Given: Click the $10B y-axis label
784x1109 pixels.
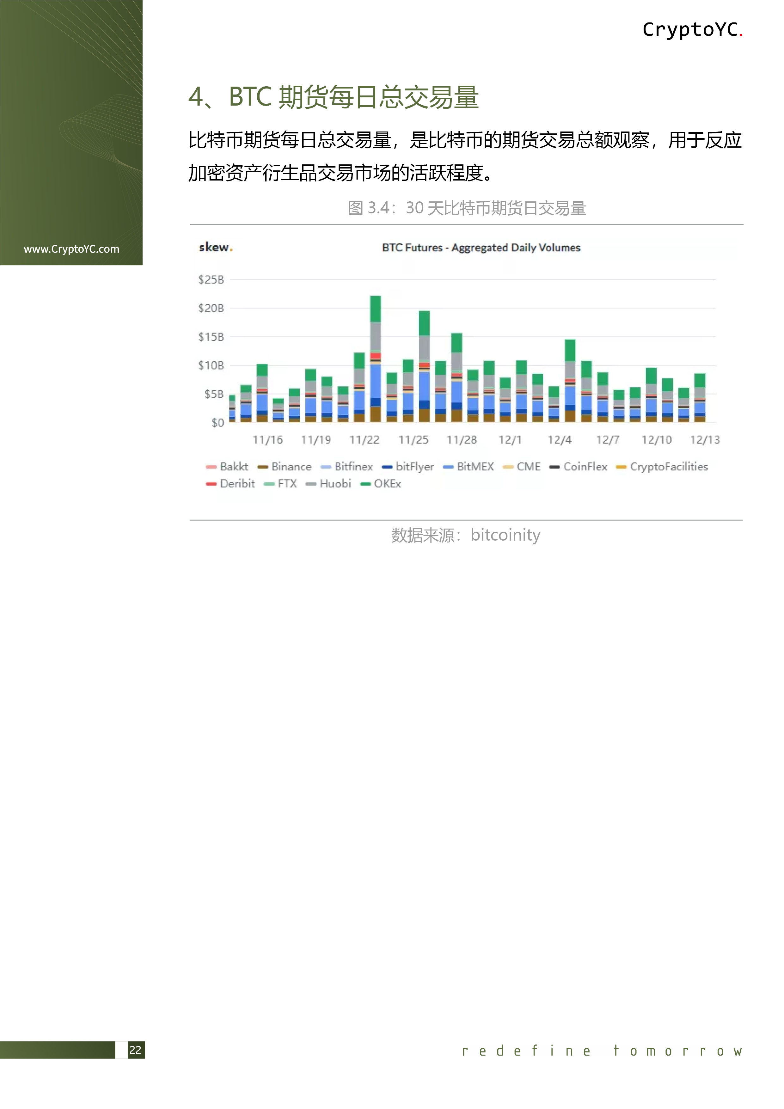Looking at the screenshot, I should click(211, 366).
